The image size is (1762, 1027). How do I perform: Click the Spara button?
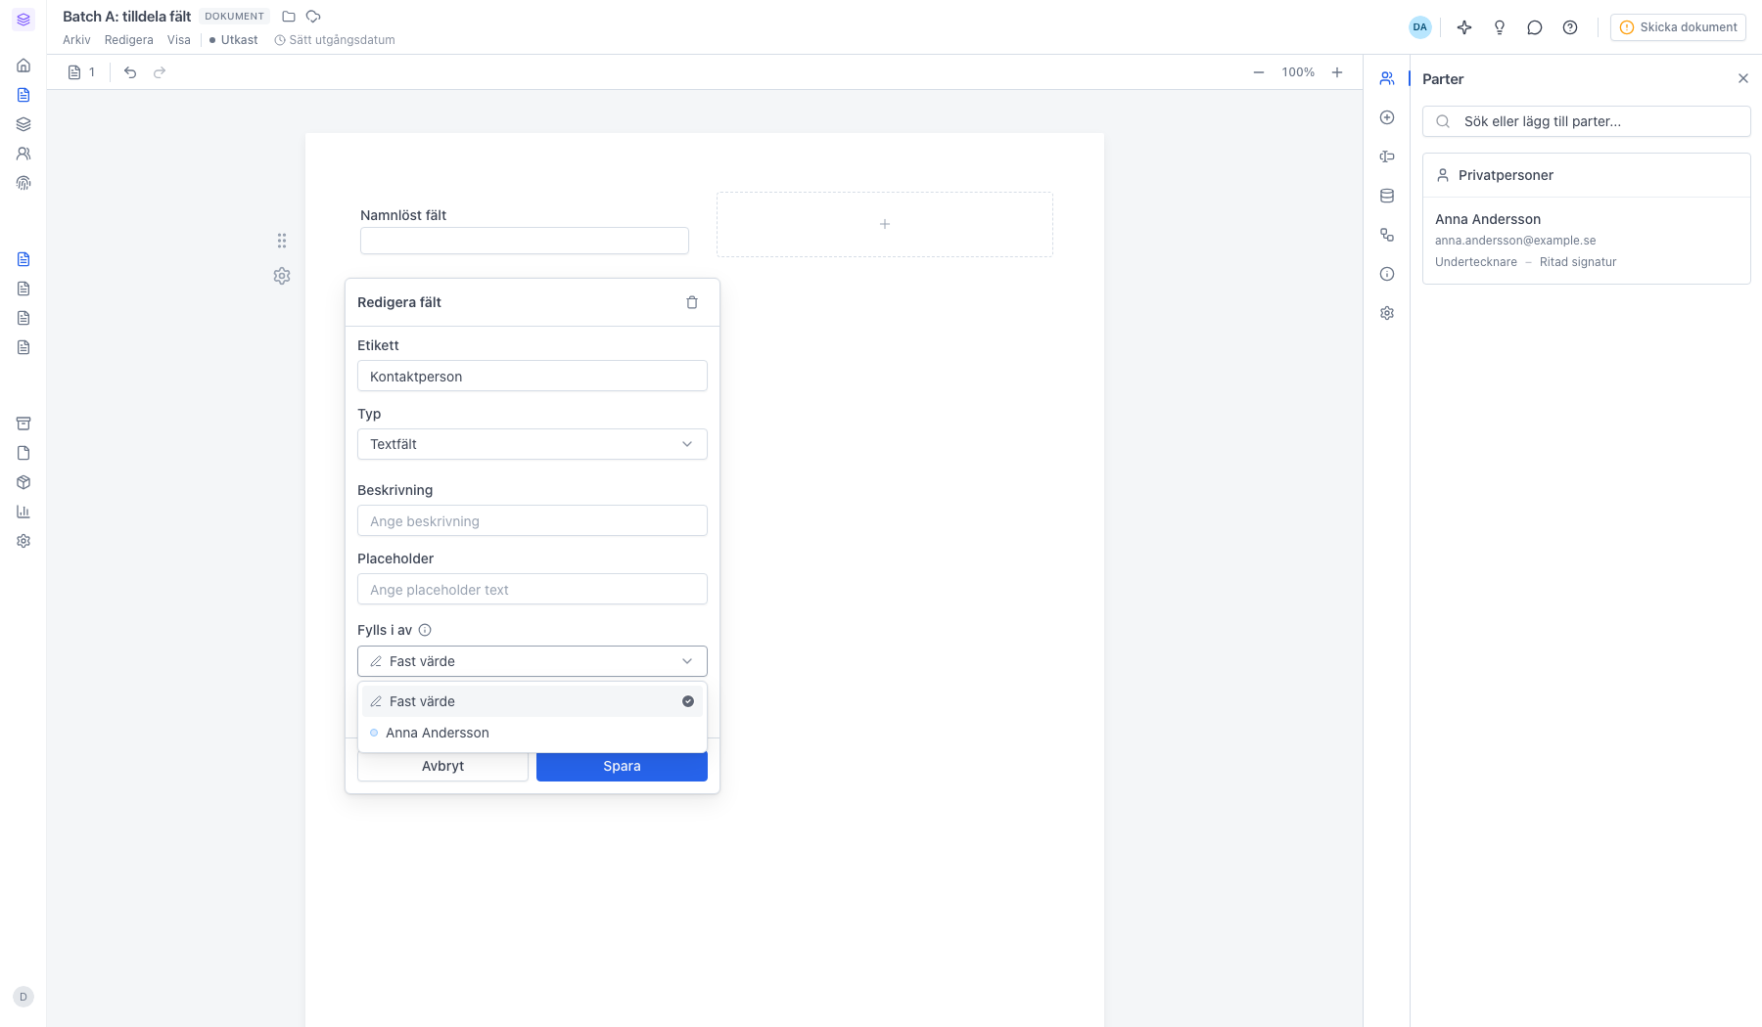pos(622,766)
